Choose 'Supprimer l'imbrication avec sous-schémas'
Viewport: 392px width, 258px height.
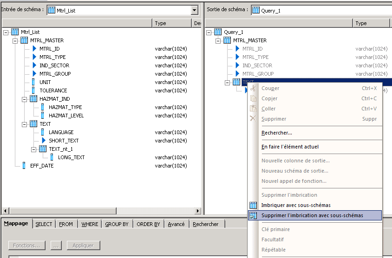(x=312, y=215)
